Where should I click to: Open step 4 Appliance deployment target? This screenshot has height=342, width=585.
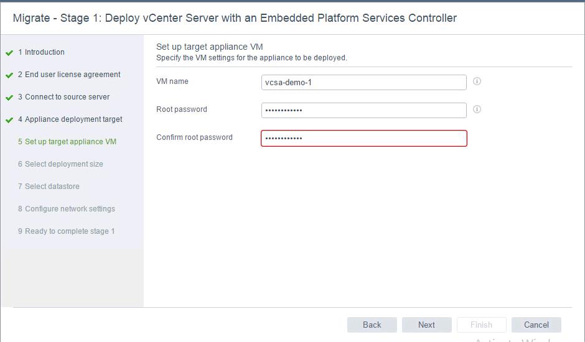pos(70,119)
